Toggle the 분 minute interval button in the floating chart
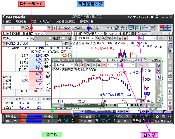The image size is (175, 139). pyautogui.click(x=104, y=65)
